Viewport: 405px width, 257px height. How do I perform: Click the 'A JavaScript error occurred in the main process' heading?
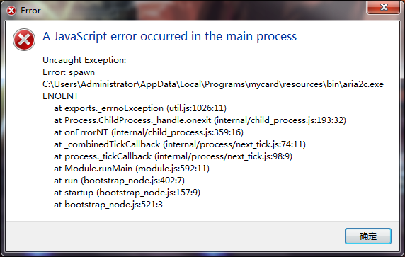[x=170, y=36]
